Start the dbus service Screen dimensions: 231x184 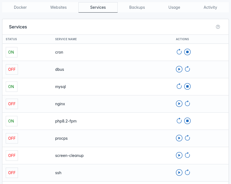click(179, 69)
